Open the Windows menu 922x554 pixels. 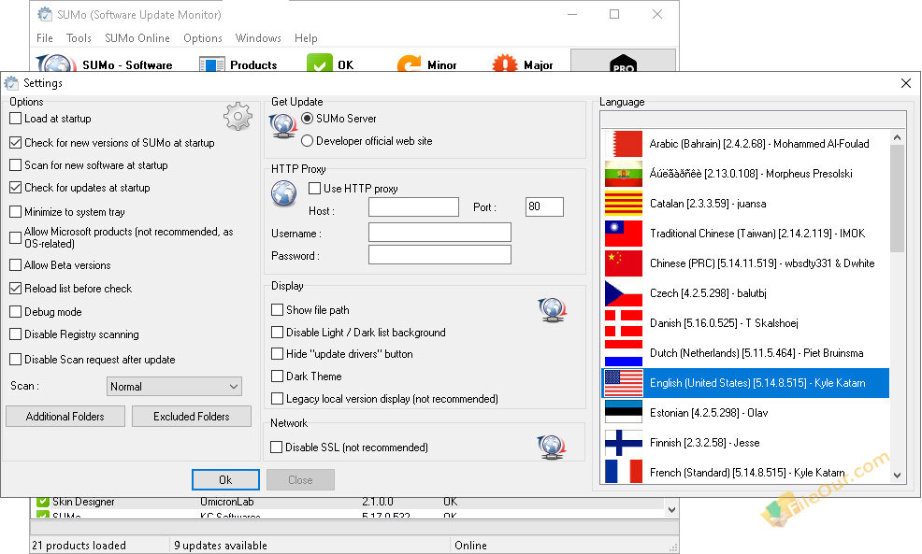[x=258, y=38]
